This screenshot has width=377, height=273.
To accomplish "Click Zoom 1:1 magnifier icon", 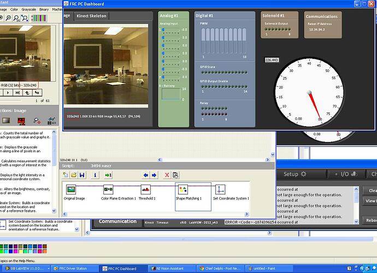I will click(16, 18).
